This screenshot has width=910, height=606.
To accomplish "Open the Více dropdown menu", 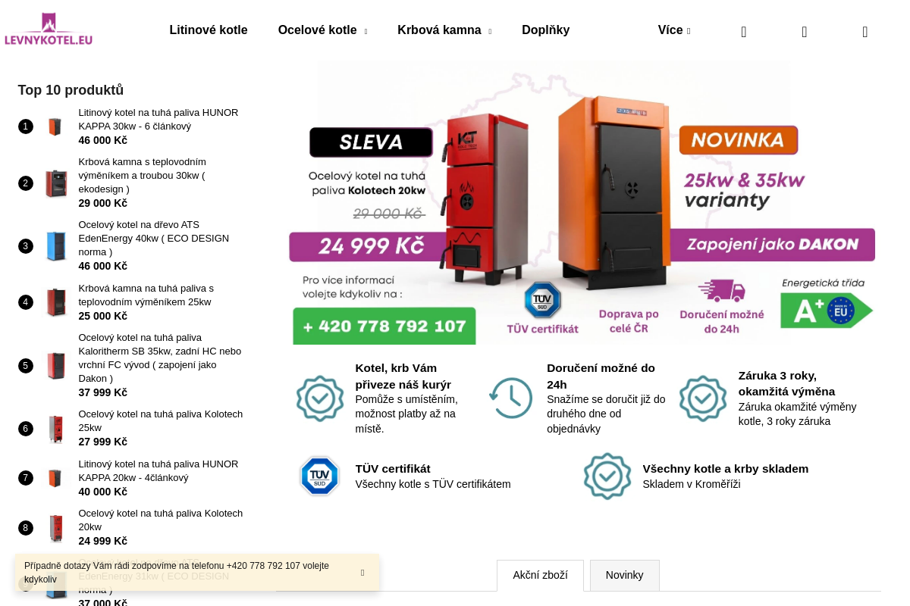I will tap(674, 30).
